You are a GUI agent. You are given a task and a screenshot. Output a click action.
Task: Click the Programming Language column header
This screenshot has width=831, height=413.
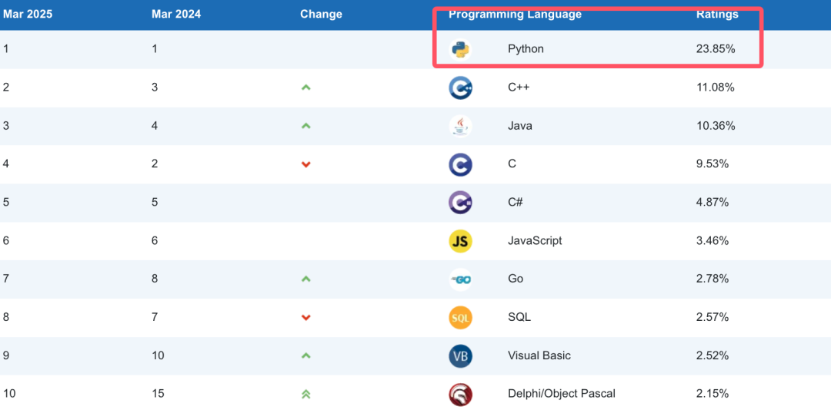coord(515,15)
